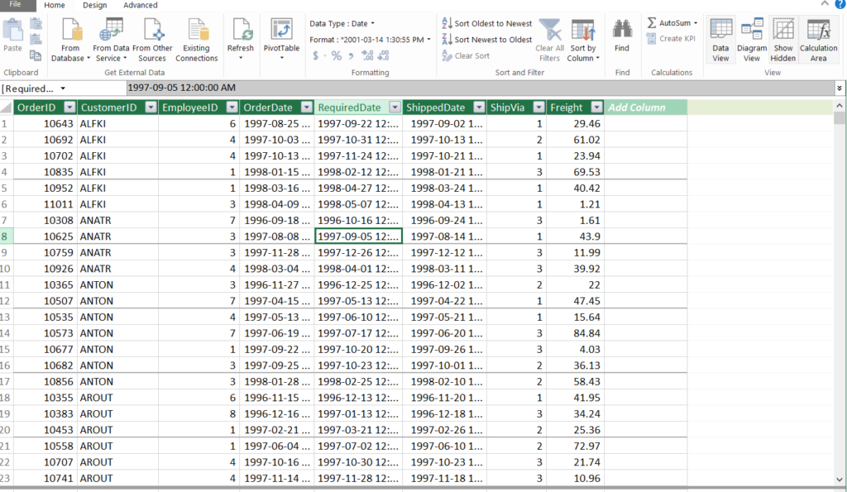Open the File tab
This screenshot has height=492, width=847.
click(15, 5)
